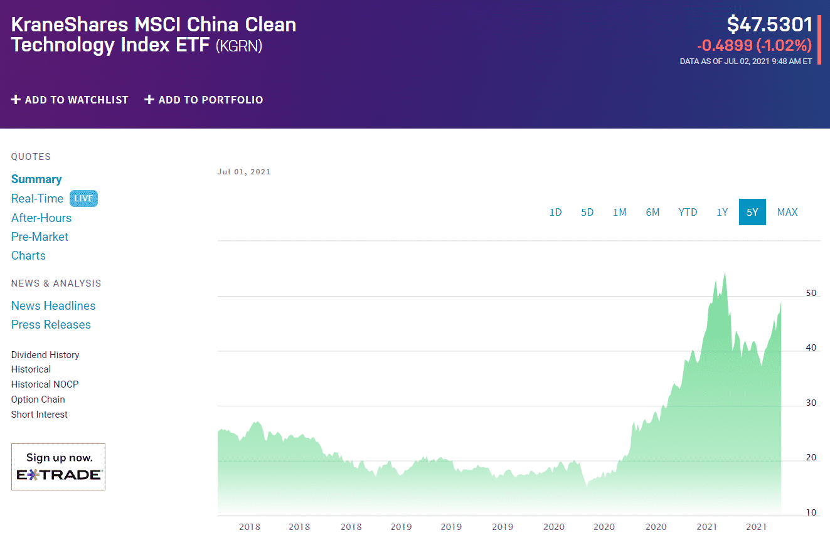Select YTD chart range
Viewport: 830px width, 550px height.
(688, 212)
